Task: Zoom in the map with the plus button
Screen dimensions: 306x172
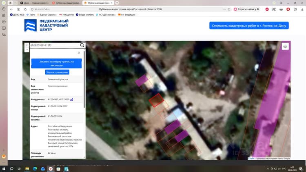Action: point(27,45)
